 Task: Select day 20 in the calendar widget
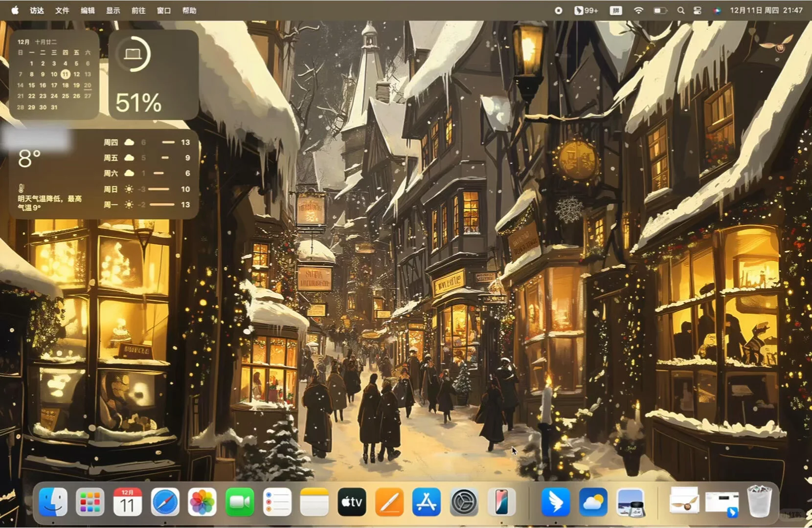(88, 85)
